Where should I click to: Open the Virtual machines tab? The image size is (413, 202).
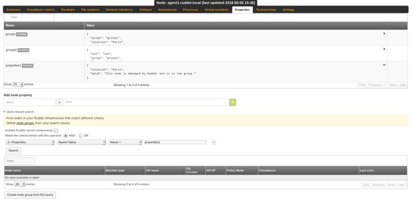pyautogui.click(x=216, y=10)
